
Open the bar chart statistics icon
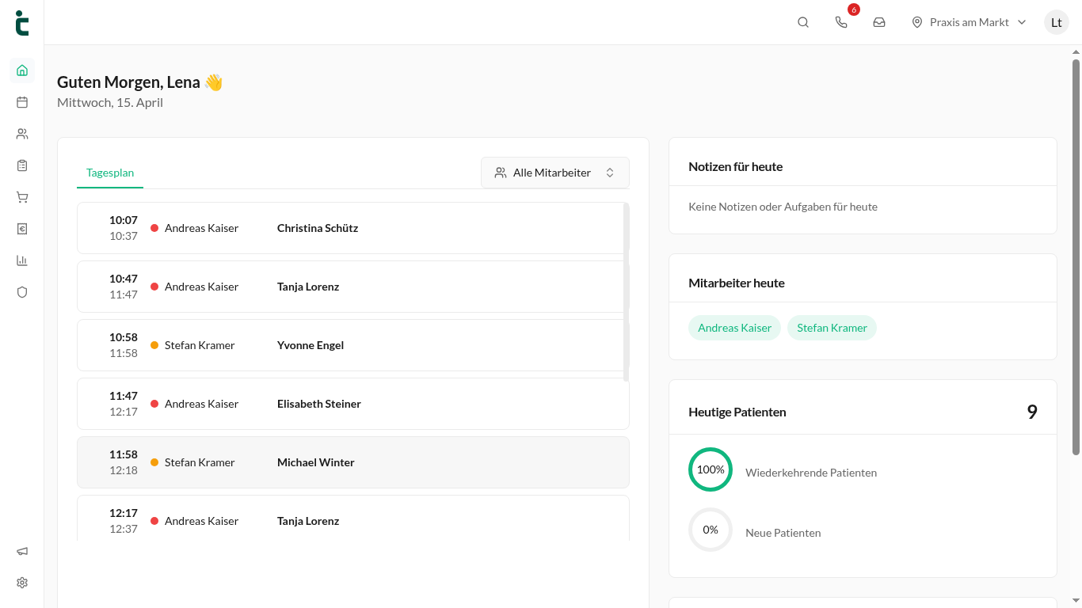tap(22, 260)
